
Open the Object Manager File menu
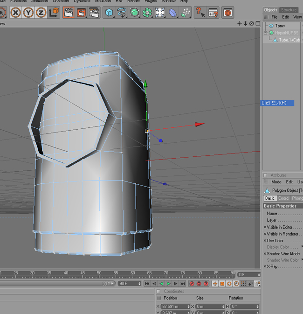(x=275, y=17)
